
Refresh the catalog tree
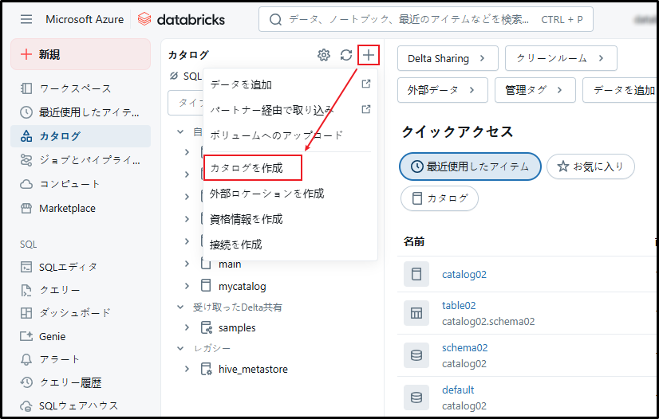pyautogui.click(x=346, y=55)
